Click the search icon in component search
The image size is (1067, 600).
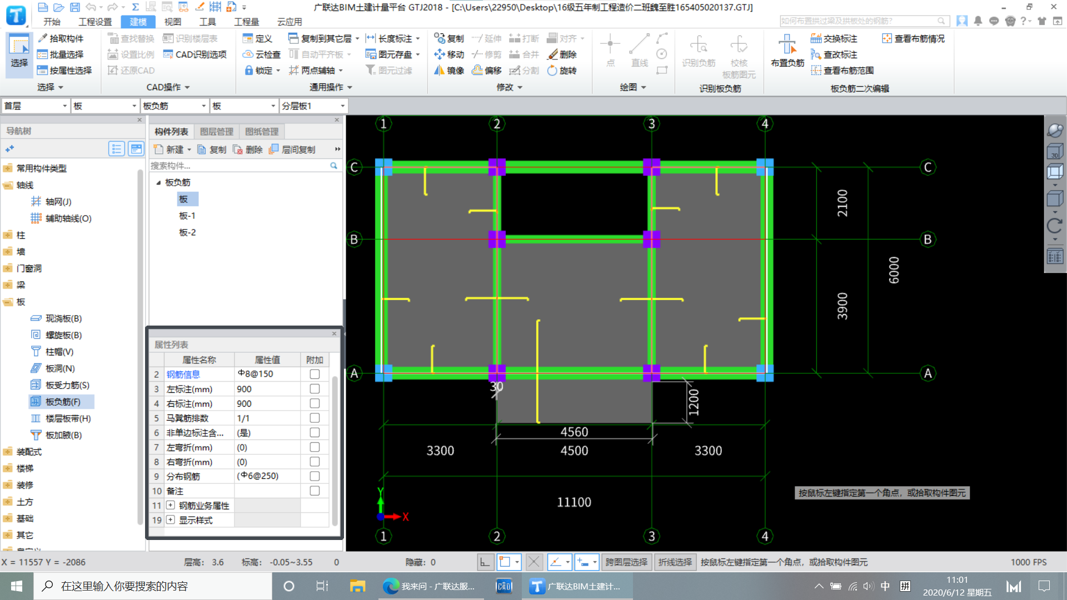[333, 166]
